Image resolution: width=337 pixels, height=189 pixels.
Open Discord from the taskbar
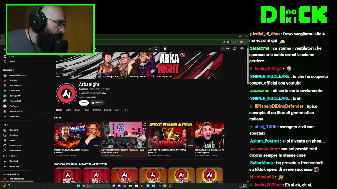[119, 186]
